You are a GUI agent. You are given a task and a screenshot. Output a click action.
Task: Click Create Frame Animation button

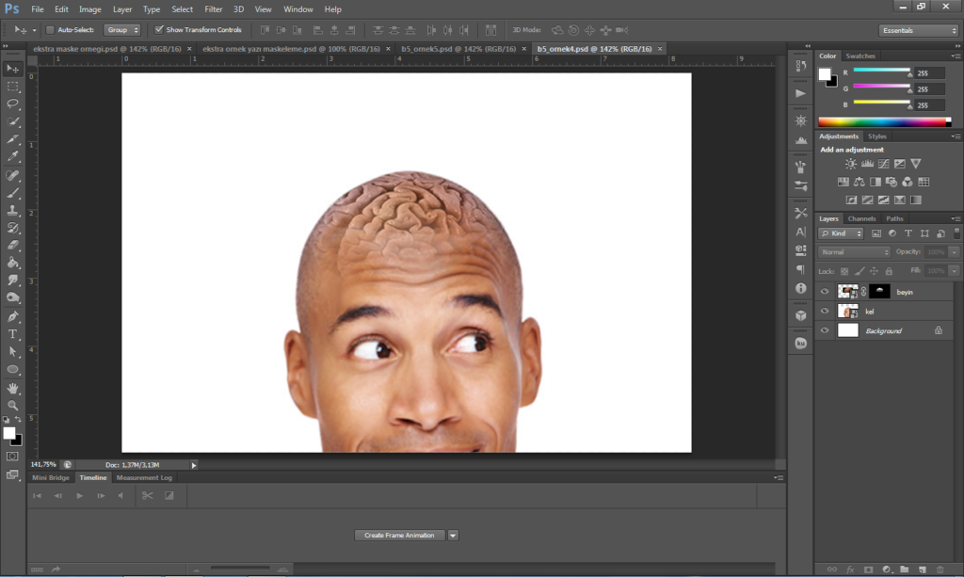coord(399,535)
